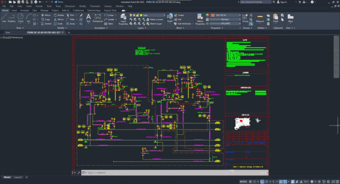Click the Copy command
This screenshot has width=340, height=184.
tap(45, 19)
